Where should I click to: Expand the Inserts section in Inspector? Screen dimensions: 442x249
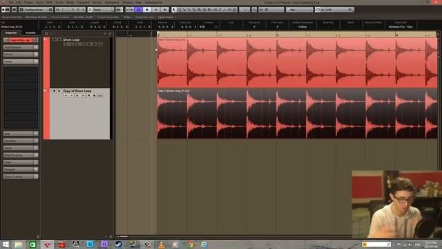click(x=21, y=62)
